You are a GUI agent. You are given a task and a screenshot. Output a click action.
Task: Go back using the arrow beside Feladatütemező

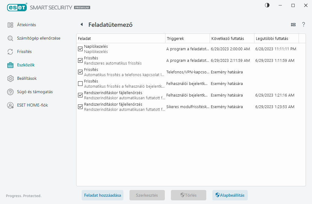(81, 25)
